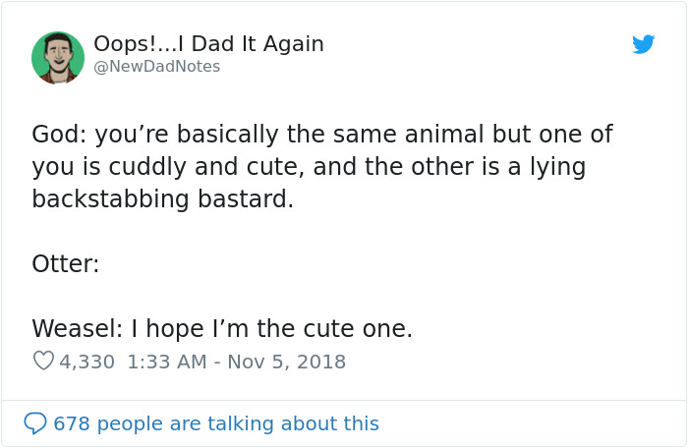Open the tweet timestamp "1:33 AM"
Screen dimensions: 688x448
click(167, 362)
